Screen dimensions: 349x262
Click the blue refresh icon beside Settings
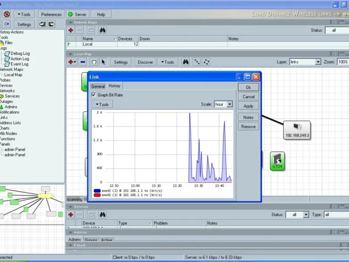click(x=7, y=24)
